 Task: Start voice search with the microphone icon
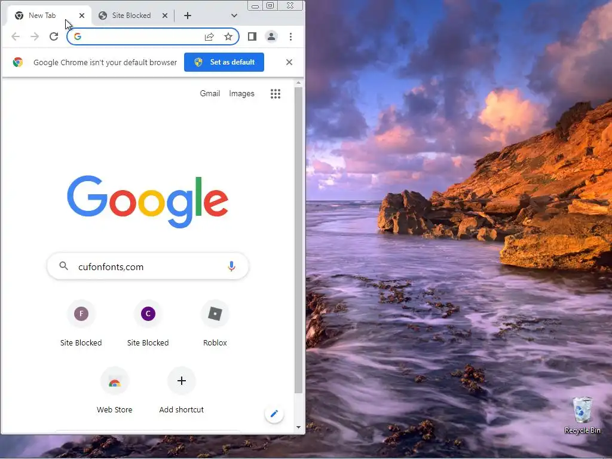[231, 266]
